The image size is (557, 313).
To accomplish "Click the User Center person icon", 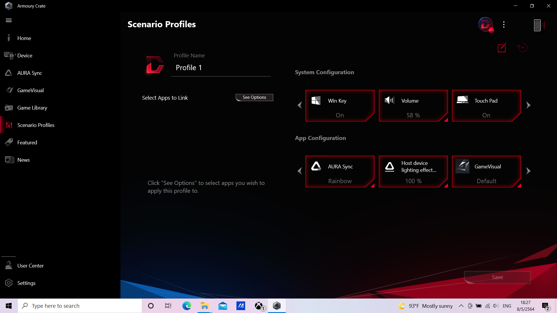I will 9,265.
